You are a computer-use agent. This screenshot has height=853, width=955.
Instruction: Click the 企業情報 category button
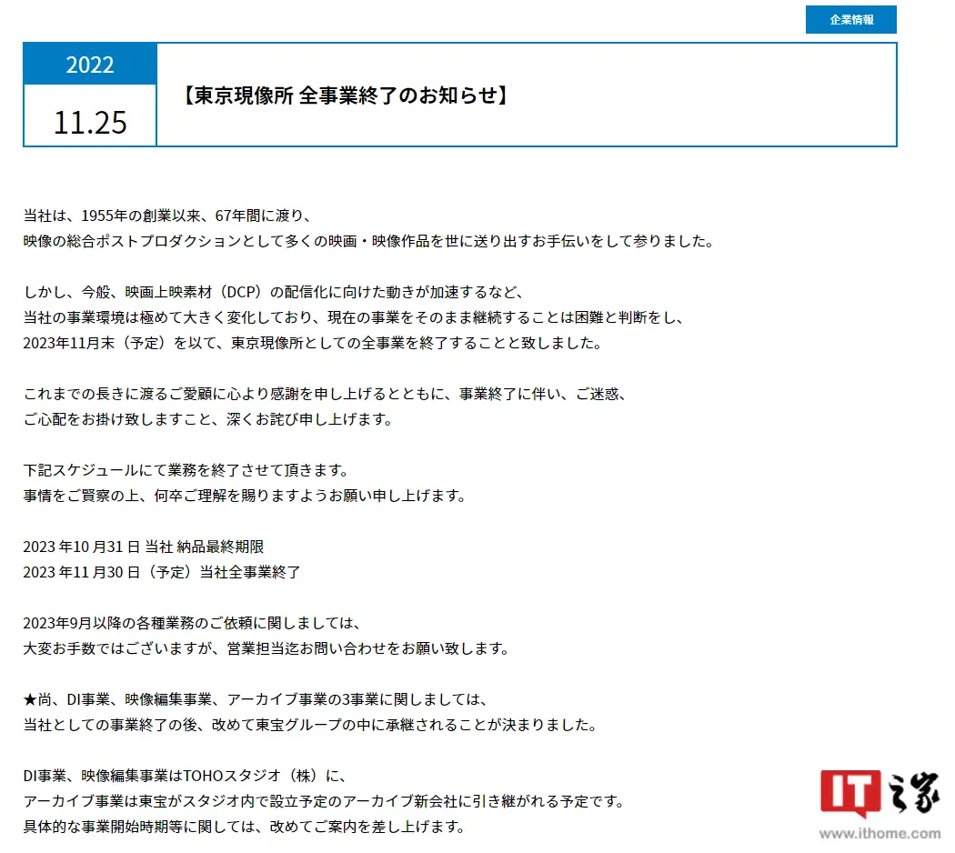tap(850, 19)
